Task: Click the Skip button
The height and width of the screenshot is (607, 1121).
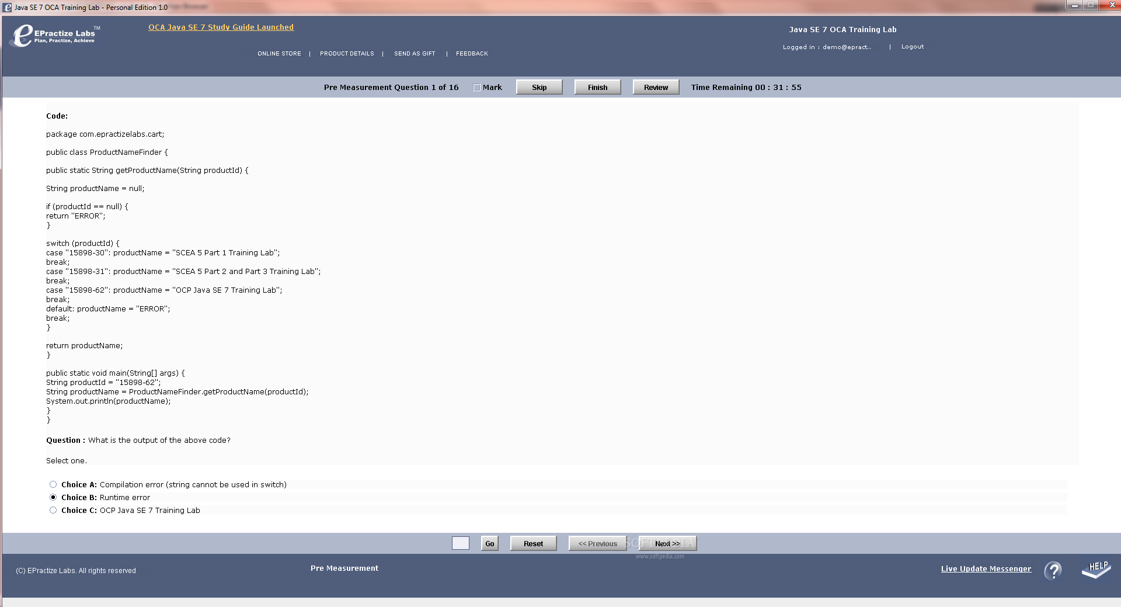Action: (539, 87)
